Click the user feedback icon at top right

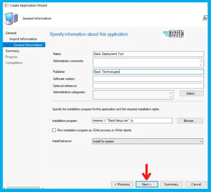205,18
